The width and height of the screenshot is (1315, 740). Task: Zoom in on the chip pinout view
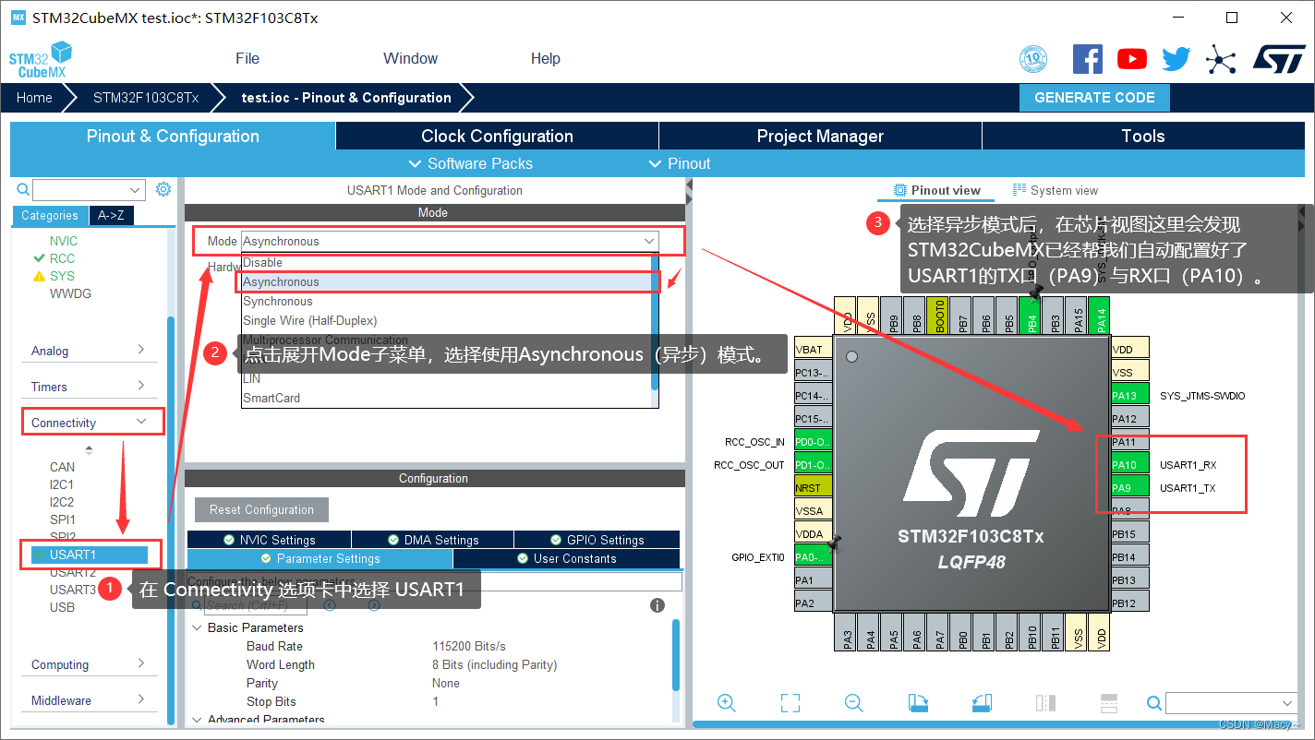727,703
